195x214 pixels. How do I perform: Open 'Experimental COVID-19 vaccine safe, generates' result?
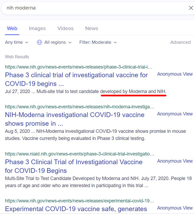click(x=76, y=209)
